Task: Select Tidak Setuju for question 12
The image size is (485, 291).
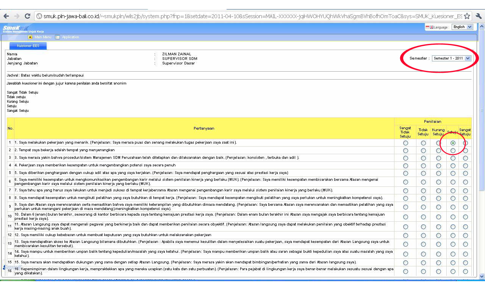Action: coord(423,235)
